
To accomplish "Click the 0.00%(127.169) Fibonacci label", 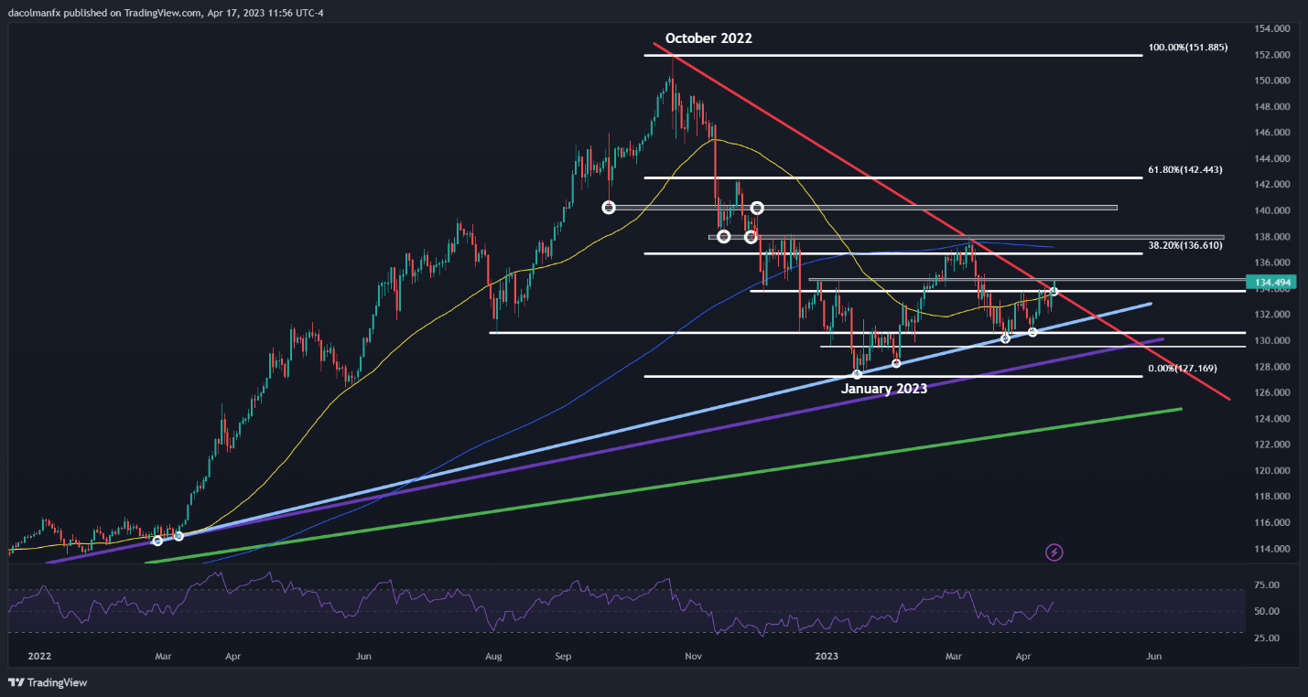I will tap(1183, 369).
